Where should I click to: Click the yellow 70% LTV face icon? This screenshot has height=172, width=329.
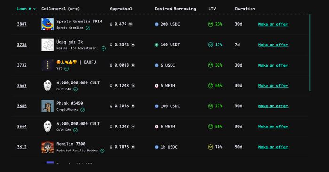(211, 147)
